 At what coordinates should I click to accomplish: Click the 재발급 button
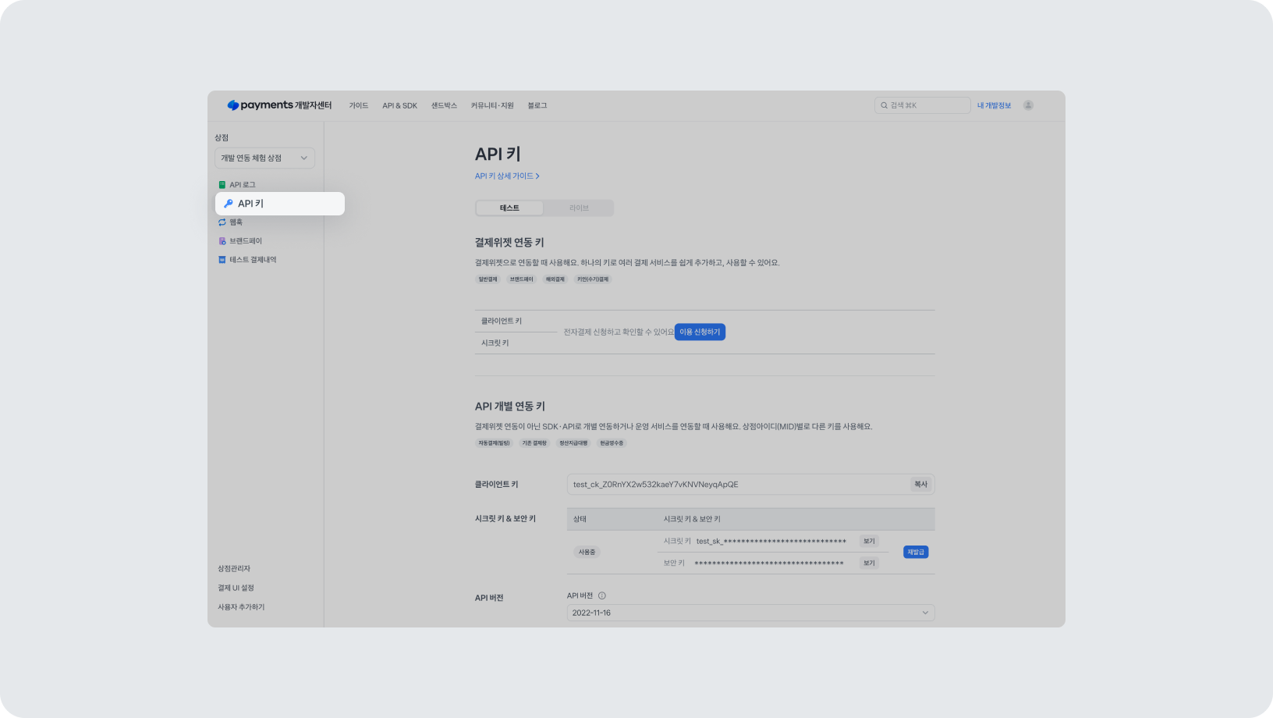pyautogui.click(x=916, y=552)
